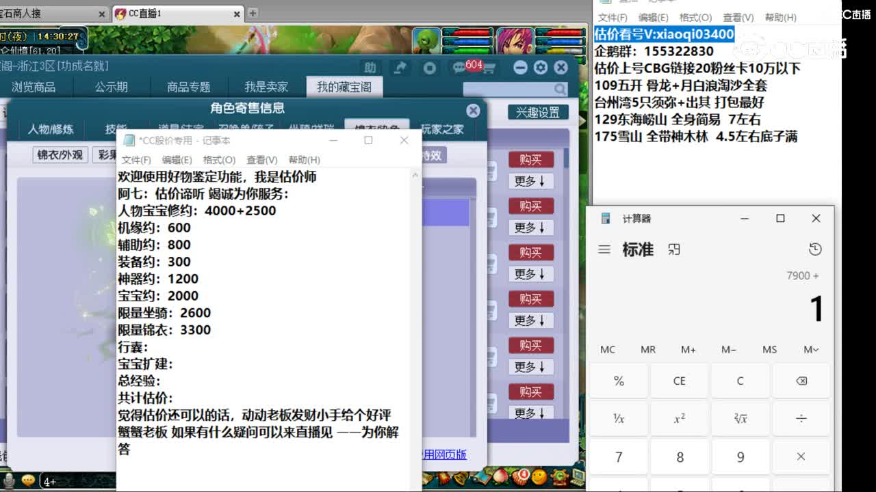Viewport: 876px width, 492px height.
Task: Open a new browser tab with plus button
Action: (253, 13)
